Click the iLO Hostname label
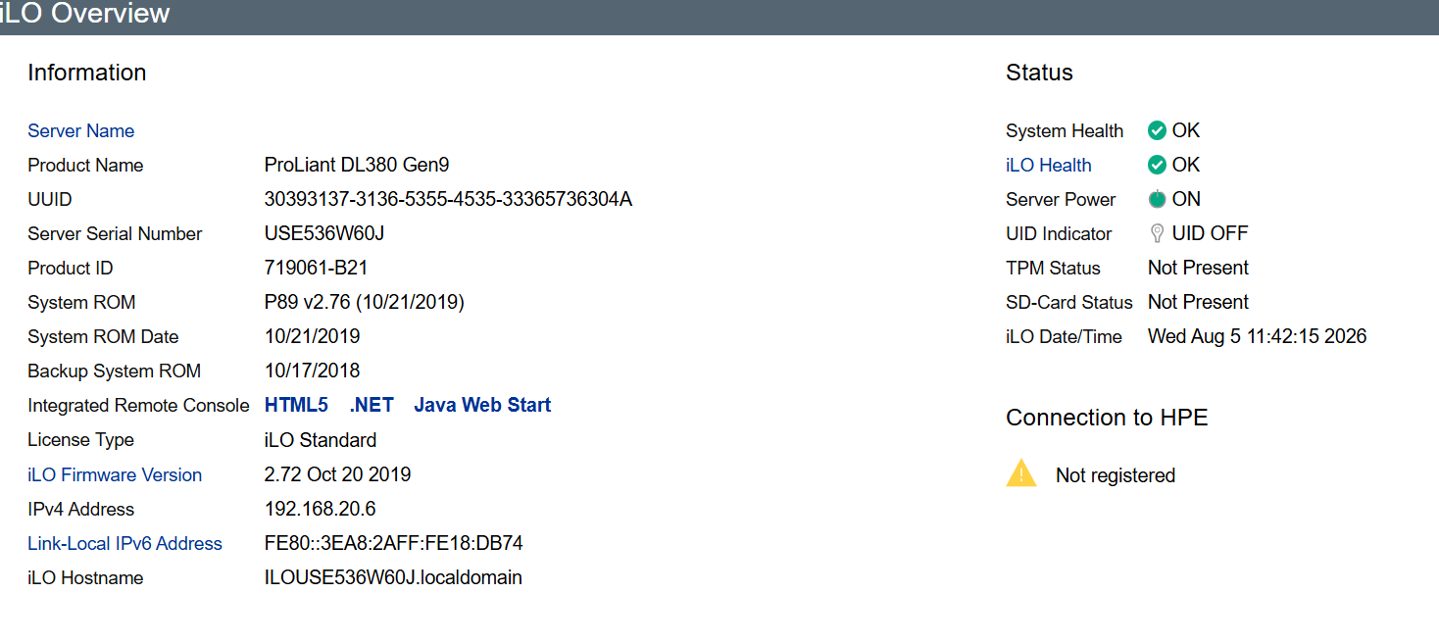 point(85,577)
